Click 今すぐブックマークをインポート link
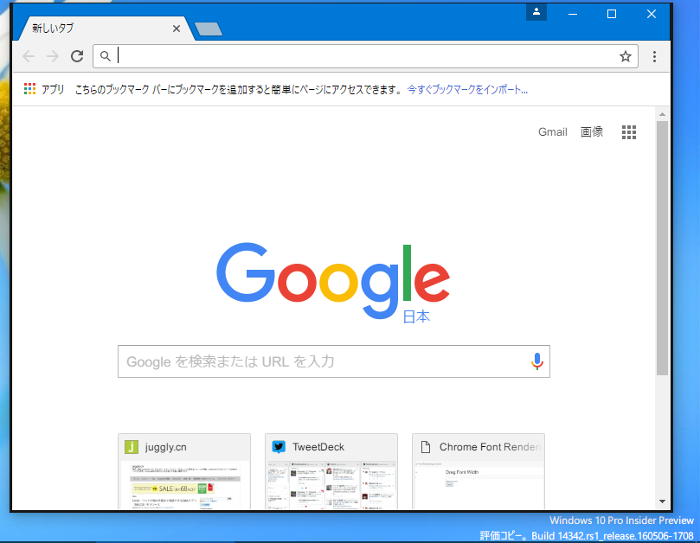The height and width of the screenshot is (543, 700). pyautogui.click(x=467, y=90)
